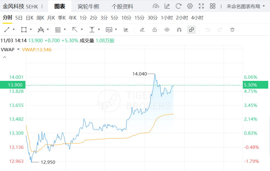
Task: Select the Fibonacci retracement lines tool
Action: coord(58,30)
